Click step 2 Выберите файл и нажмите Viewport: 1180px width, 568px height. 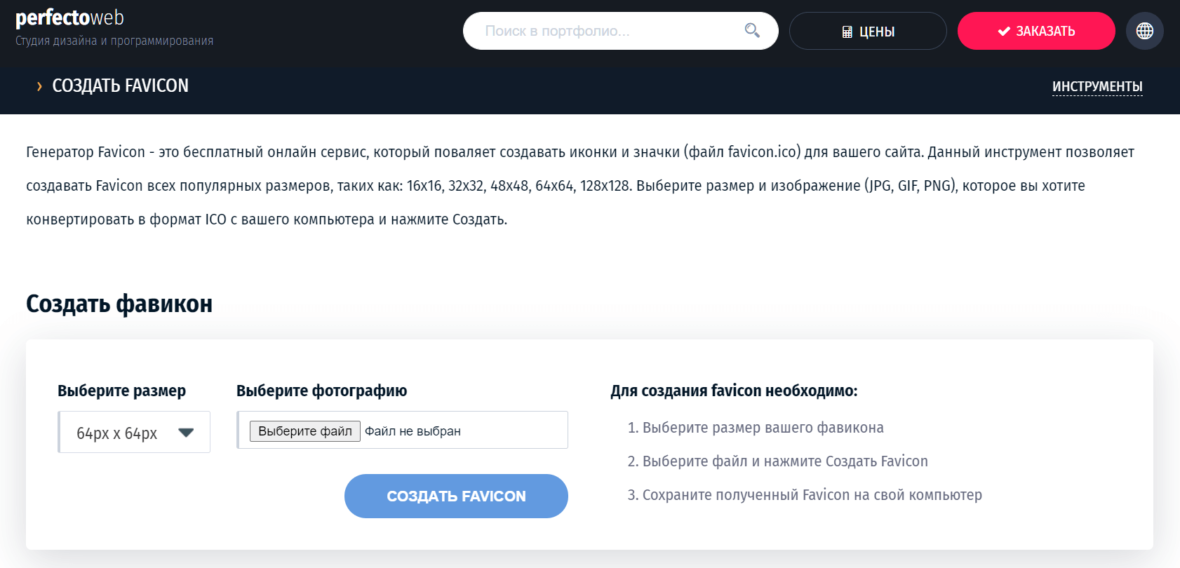click(x=777, y=461)
